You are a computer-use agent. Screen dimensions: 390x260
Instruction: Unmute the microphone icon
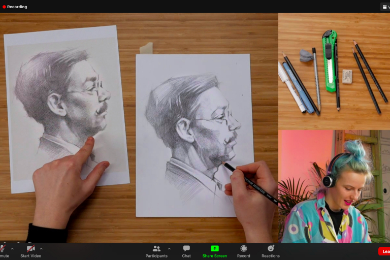click(x=3, y=249)
